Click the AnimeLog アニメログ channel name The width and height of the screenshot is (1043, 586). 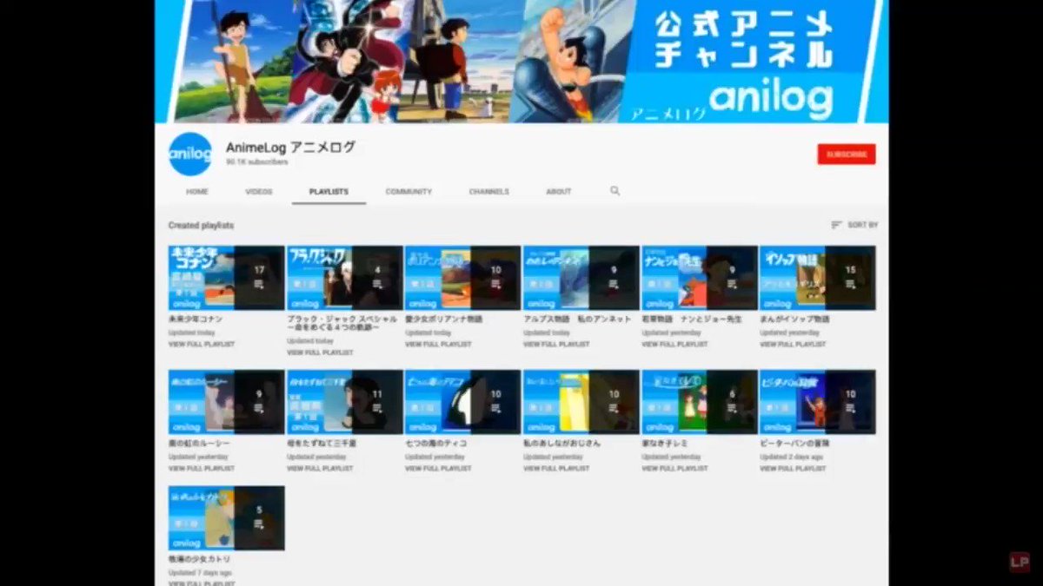[x=290, y=148]
